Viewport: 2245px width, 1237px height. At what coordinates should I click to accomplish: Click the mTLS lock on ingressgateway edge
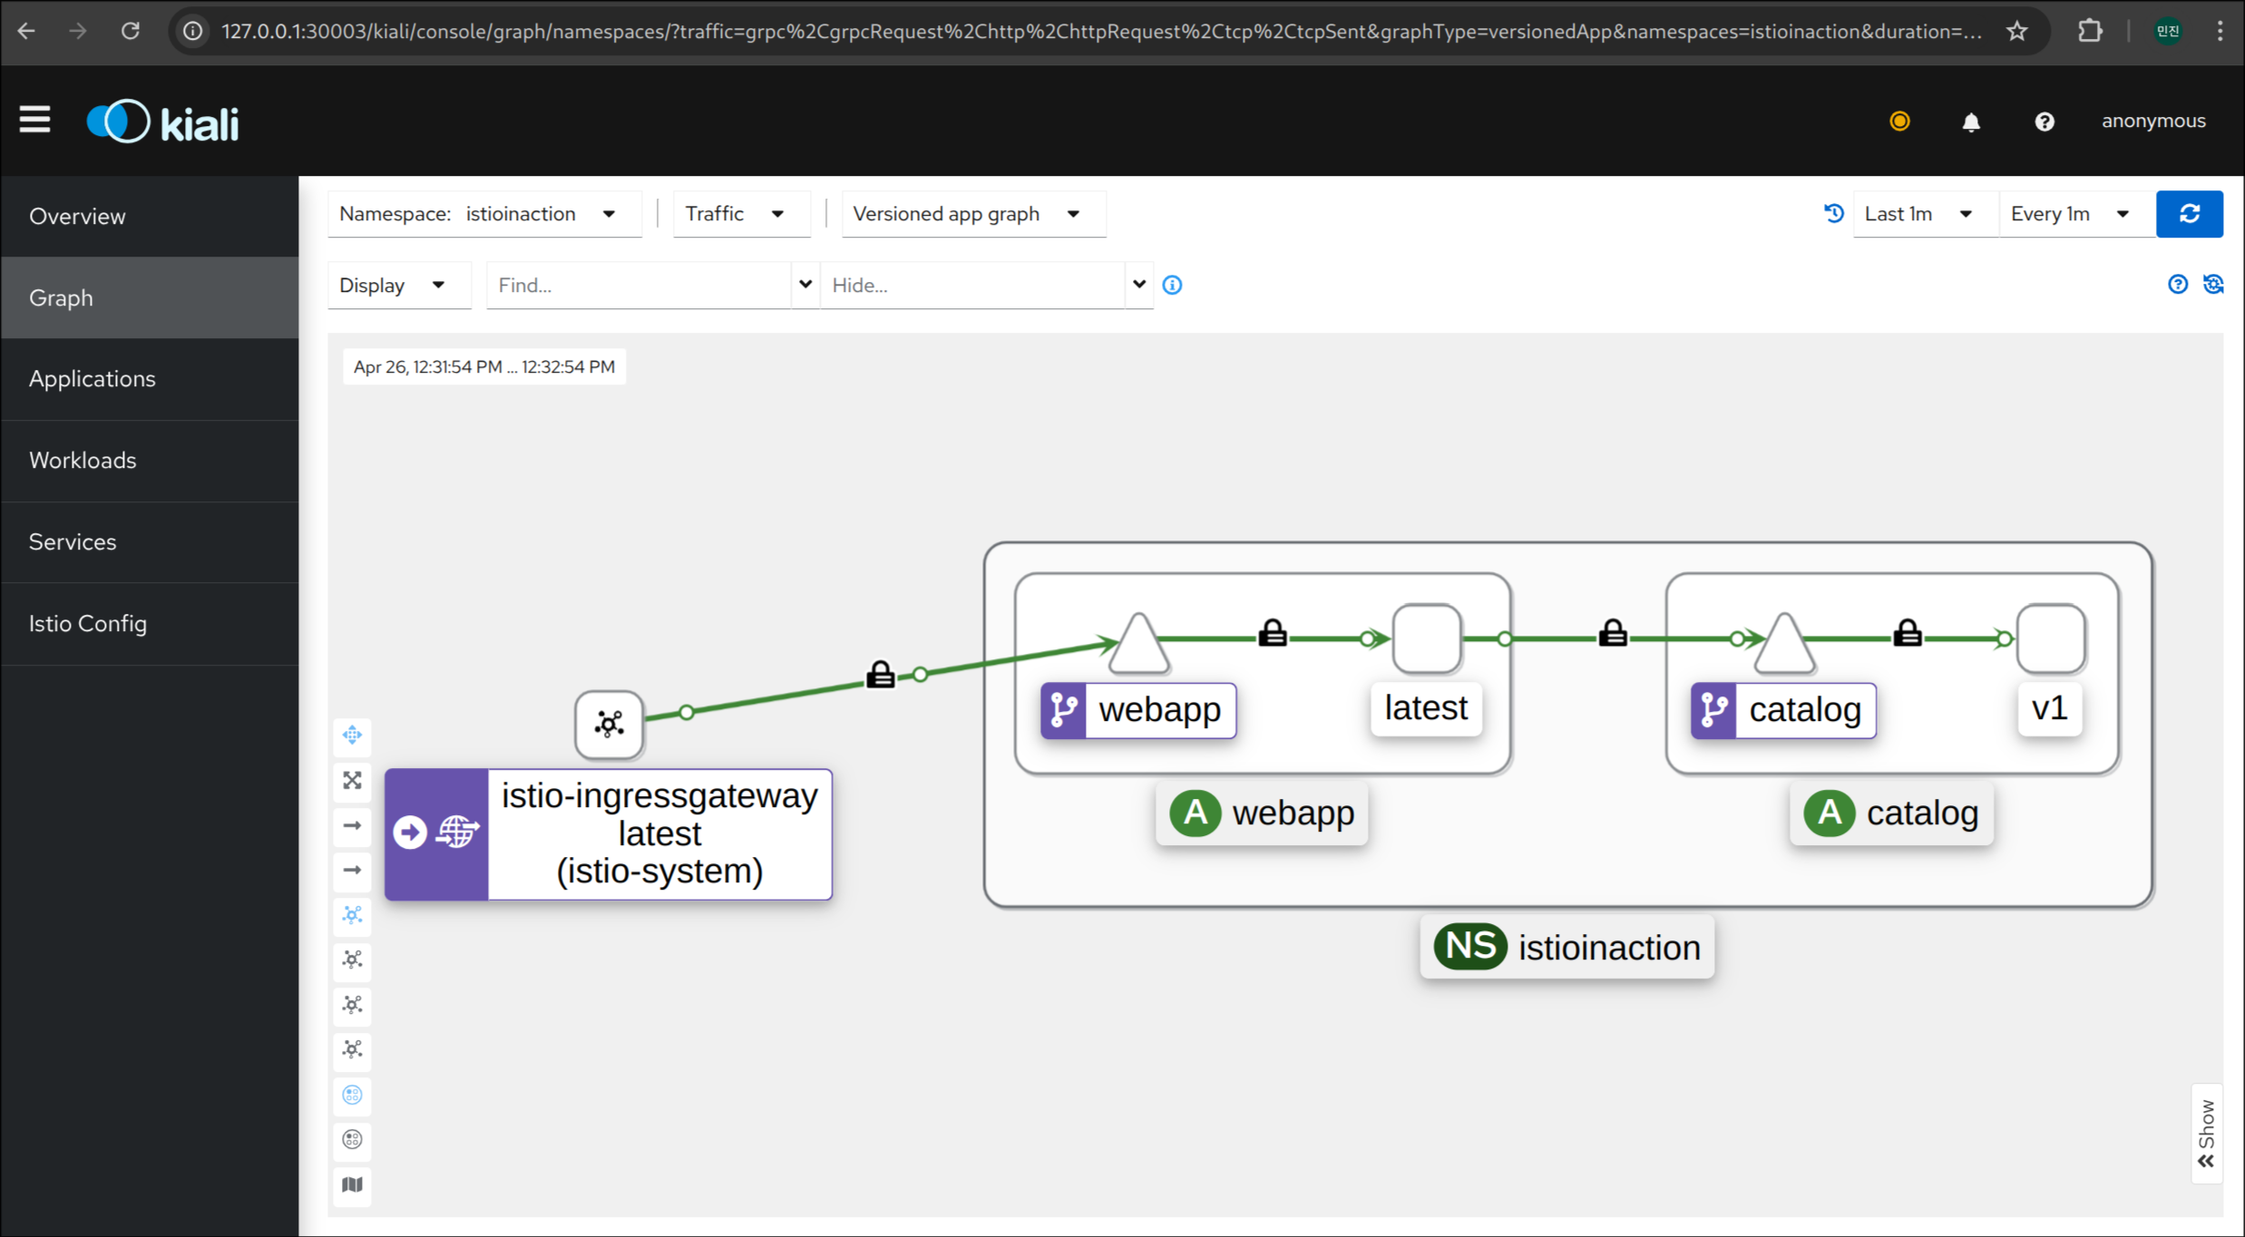click(881, 675)
